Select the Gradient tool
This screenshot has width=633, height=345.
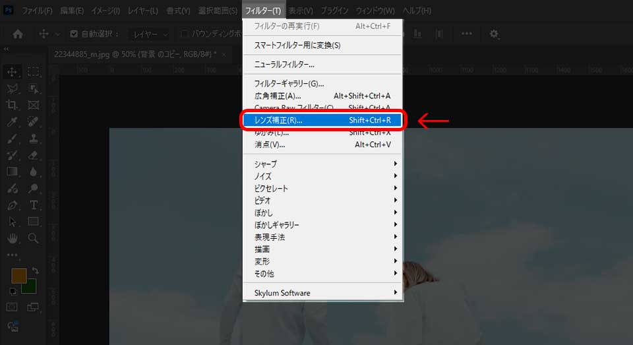12,172
